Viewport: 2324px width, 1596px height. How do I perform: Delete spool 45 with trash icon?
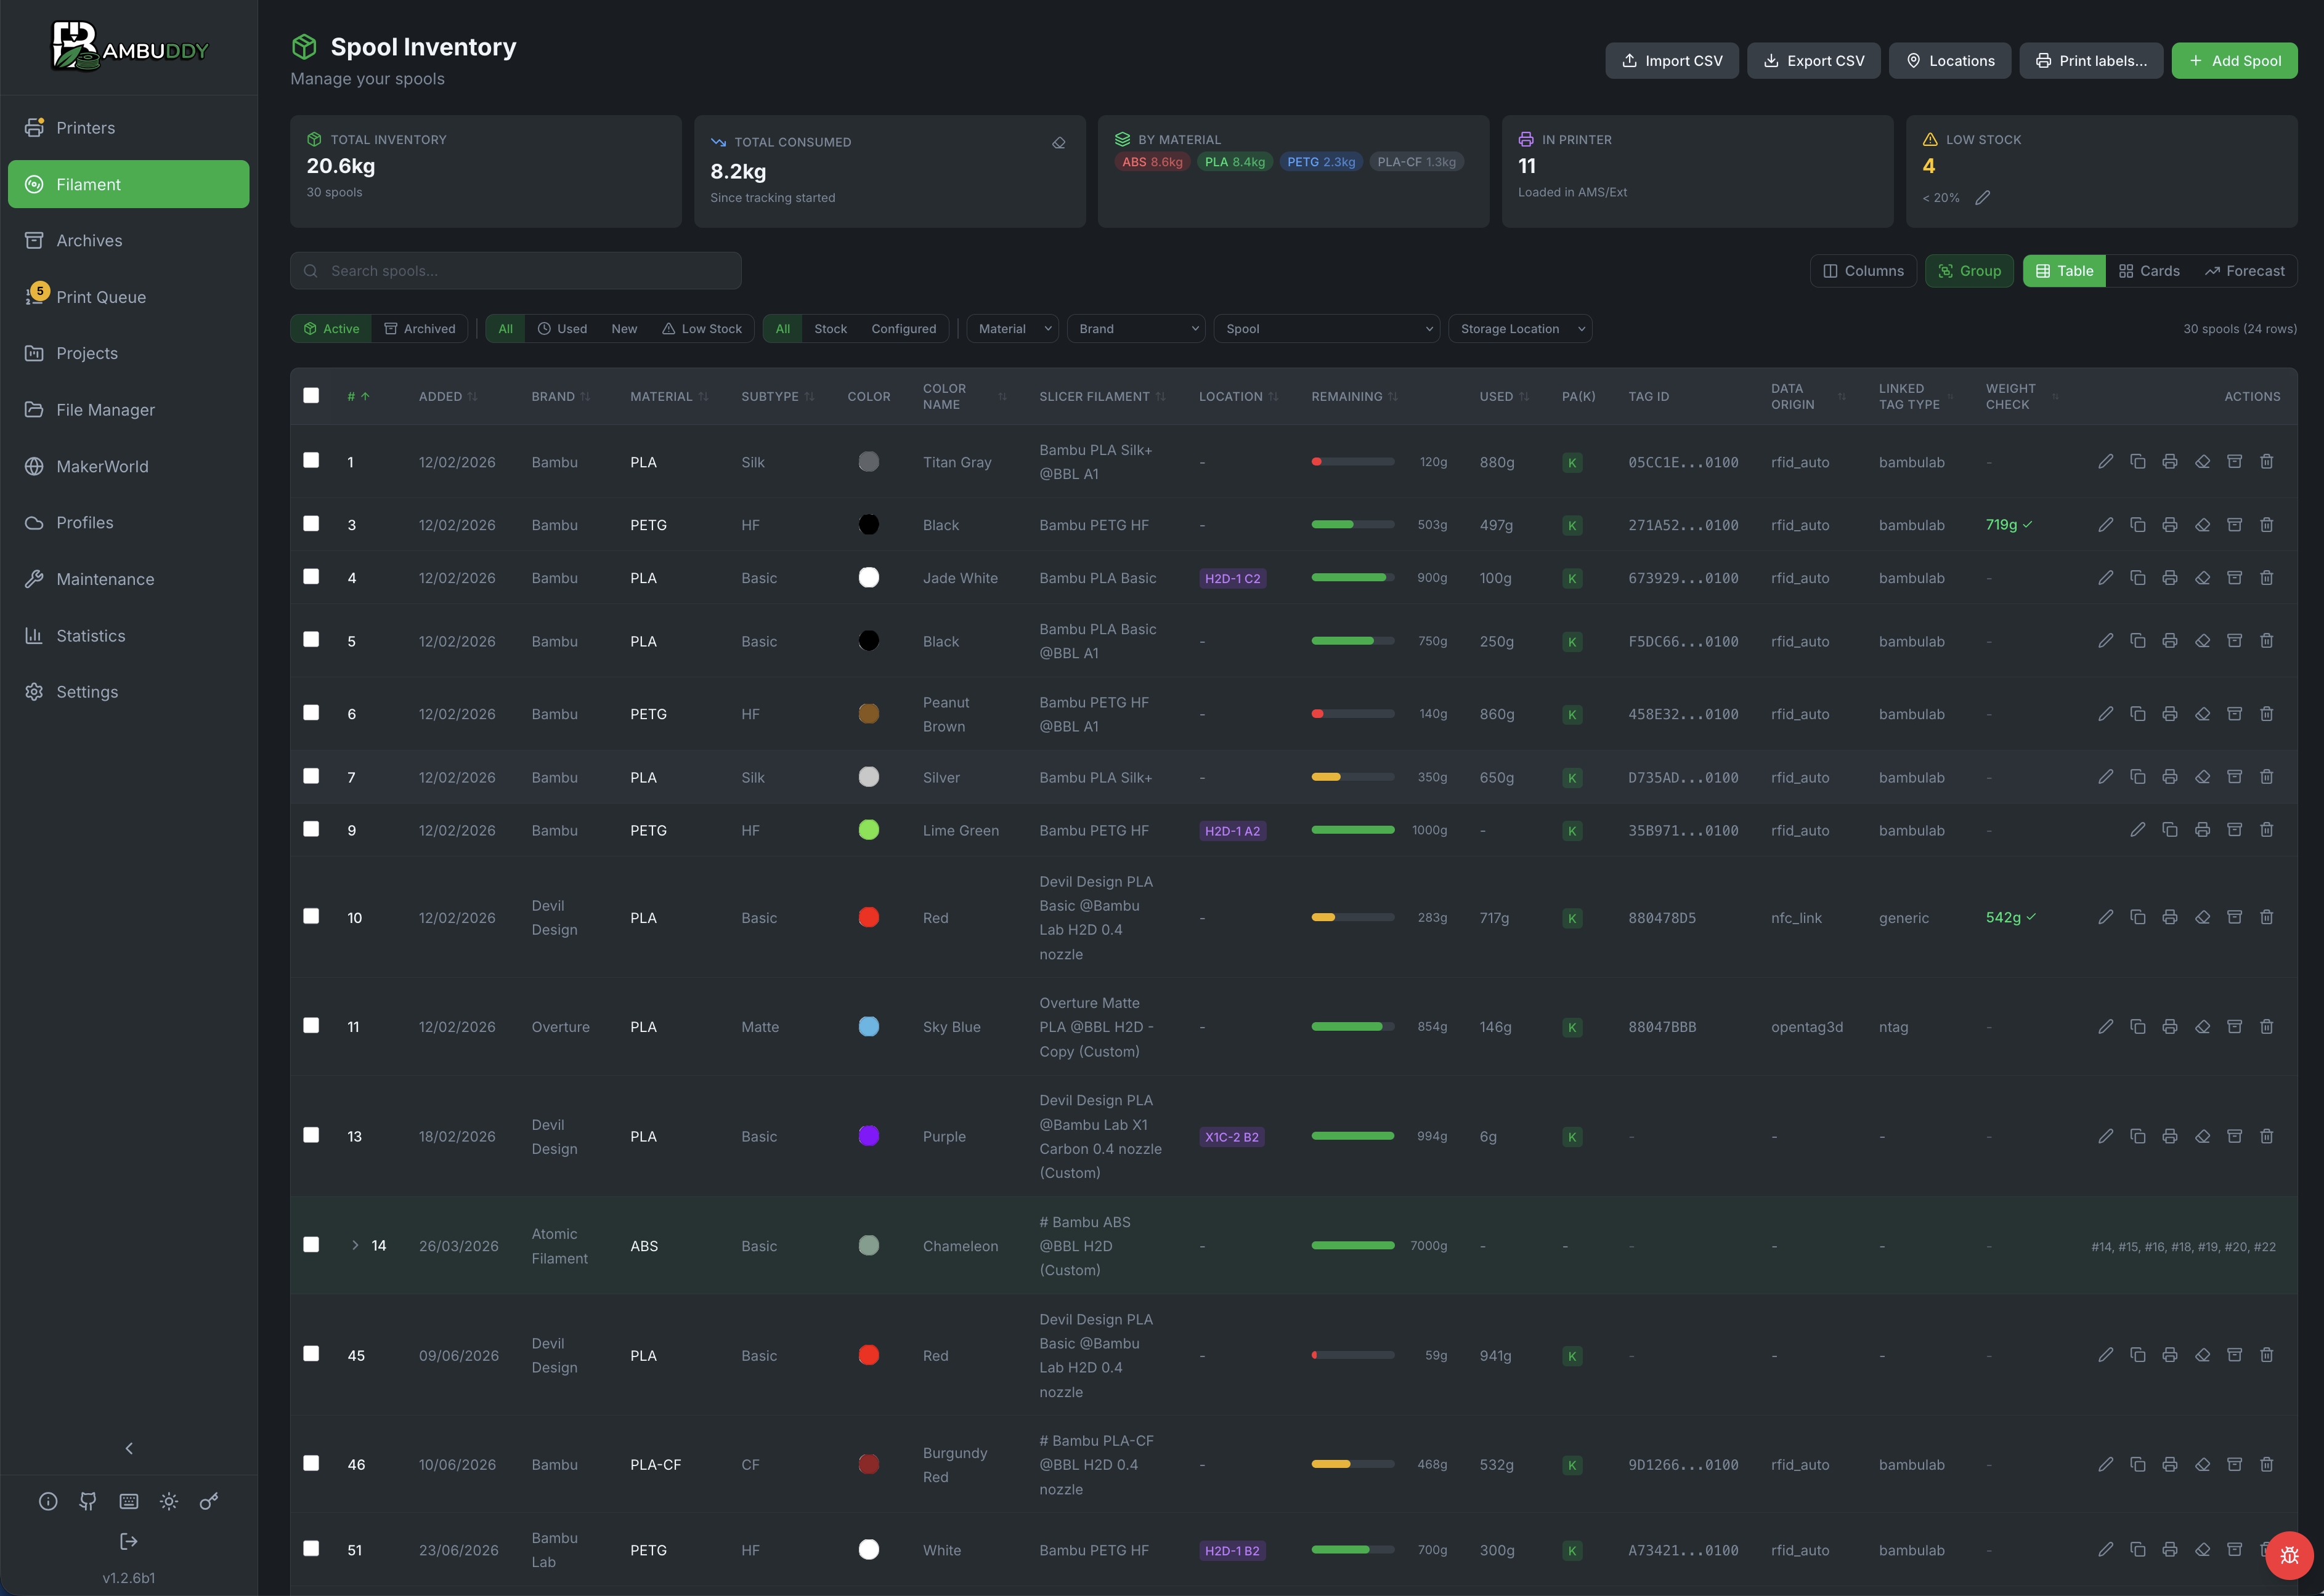2267,1355
